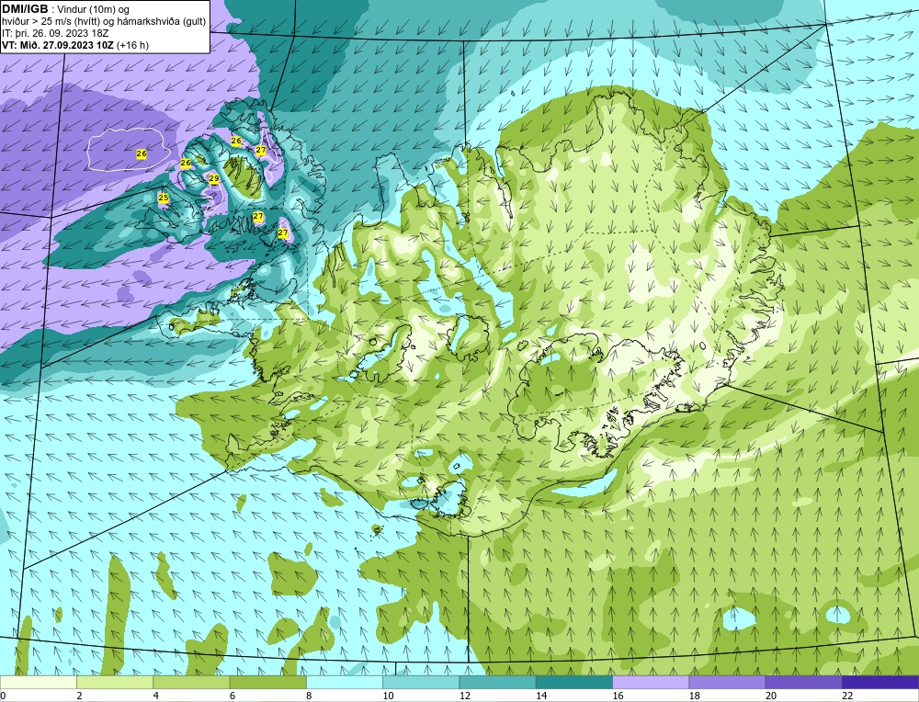
Task: Click the 0–2 m/s palest cream legend swatch
Action: point(39,682)
